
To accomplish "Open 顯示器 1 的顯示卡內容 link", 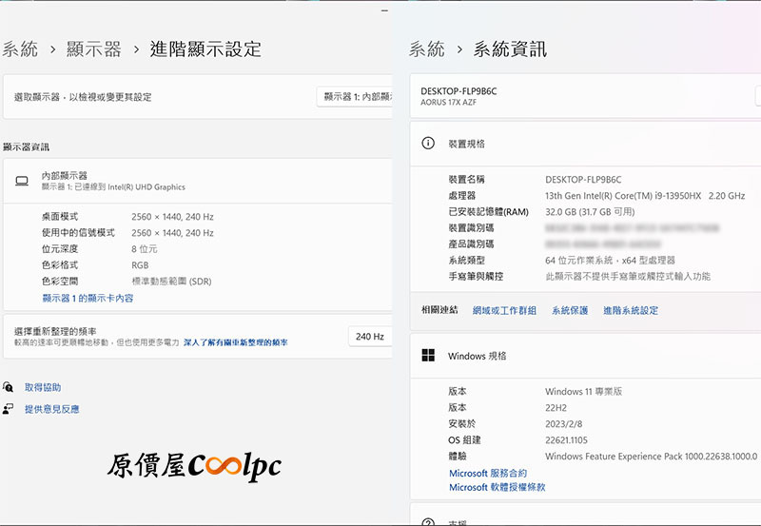I will click(x=88, y=298).
